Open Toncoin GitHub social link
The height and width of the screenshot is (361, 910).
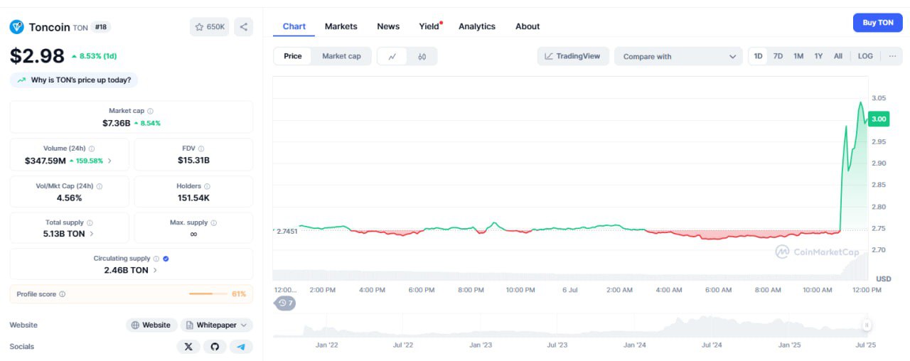click(x=215, y=347)
